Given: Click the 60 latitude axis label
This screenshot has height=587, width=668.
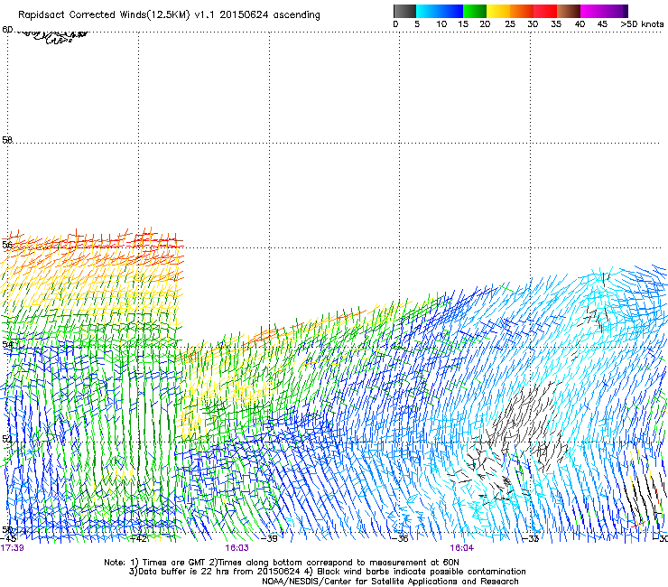Looking at the screenshot, I should [7, 30].
